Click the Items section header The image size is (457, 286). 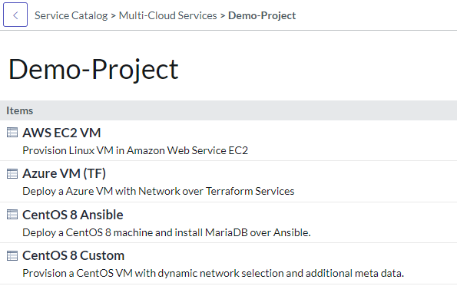point(229,110)
